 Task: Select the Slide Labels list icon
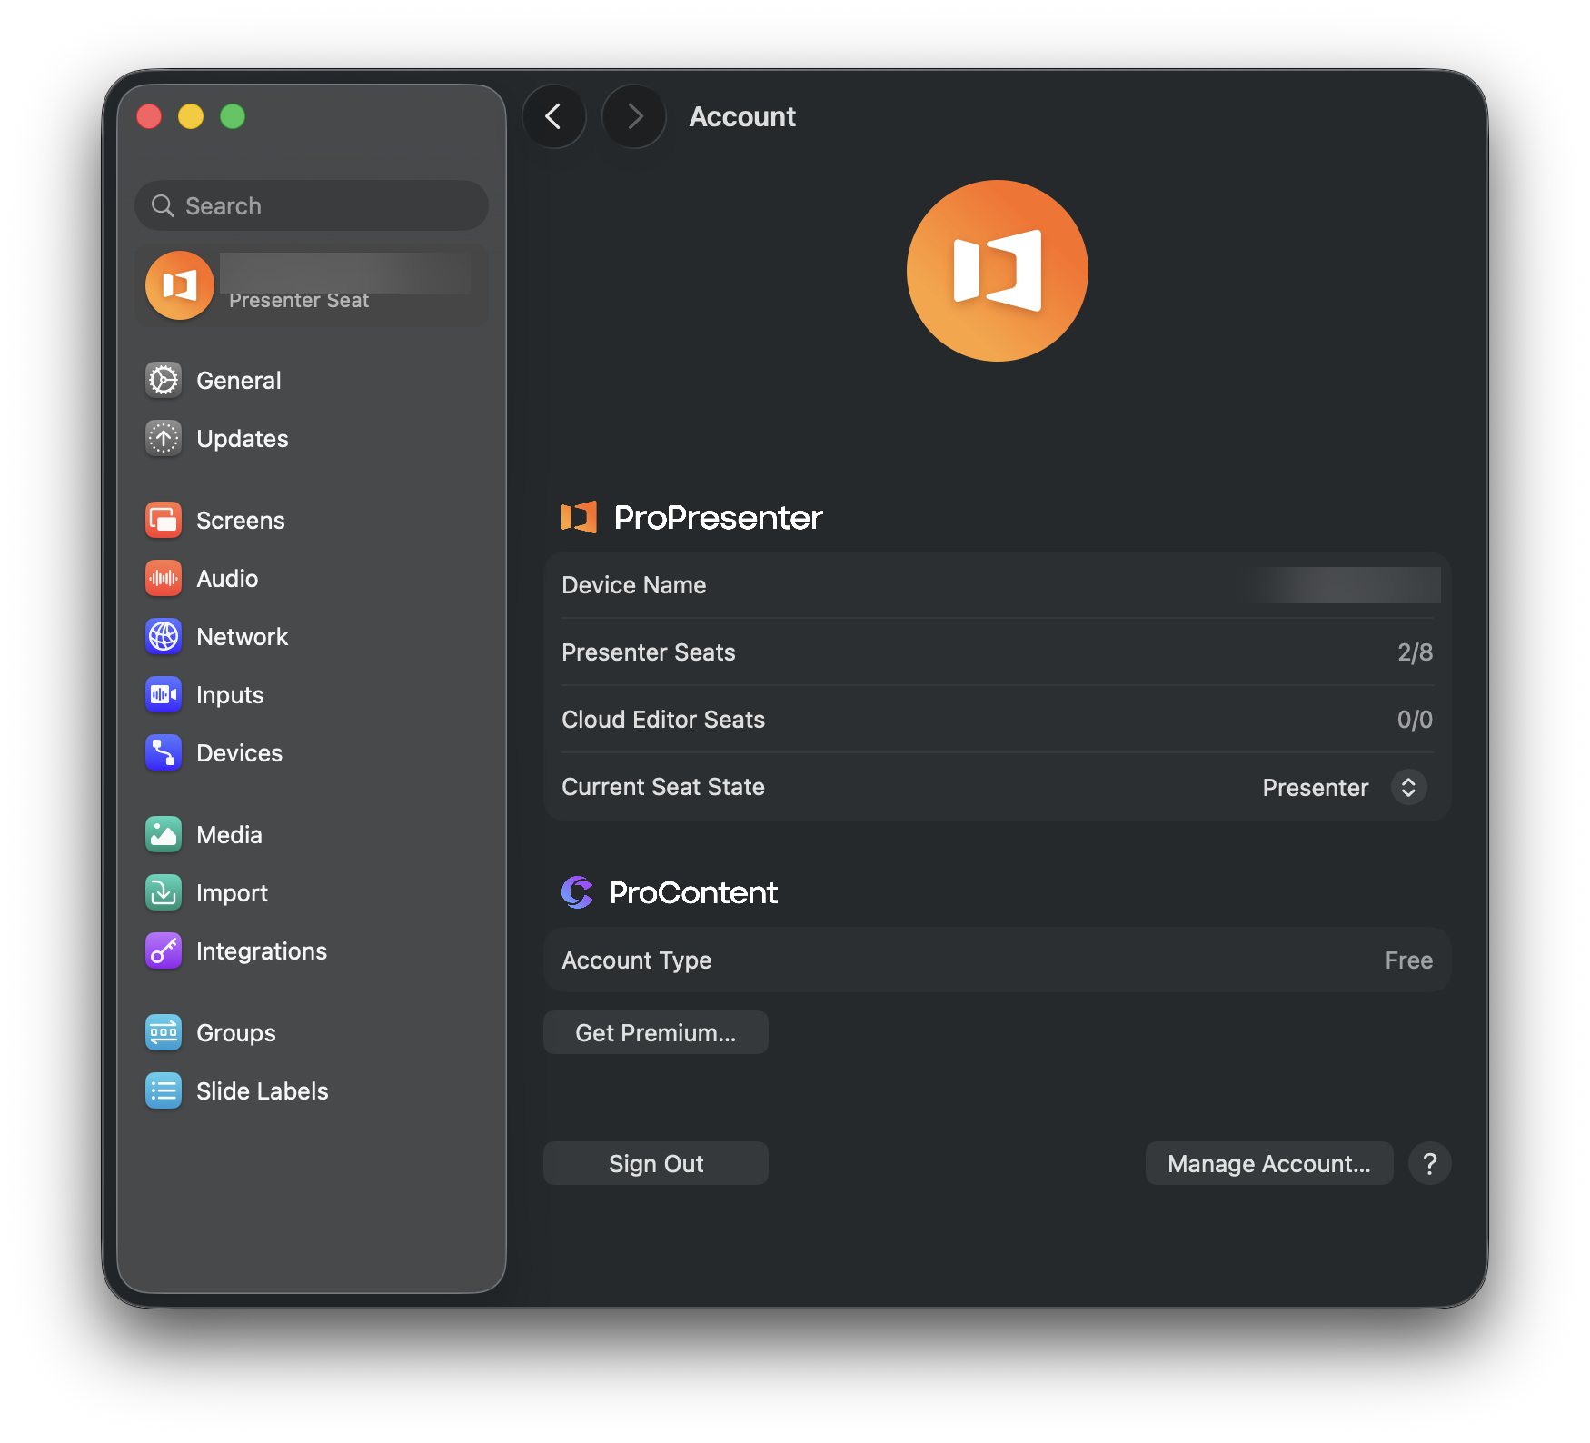click(x=164, y=1090)
